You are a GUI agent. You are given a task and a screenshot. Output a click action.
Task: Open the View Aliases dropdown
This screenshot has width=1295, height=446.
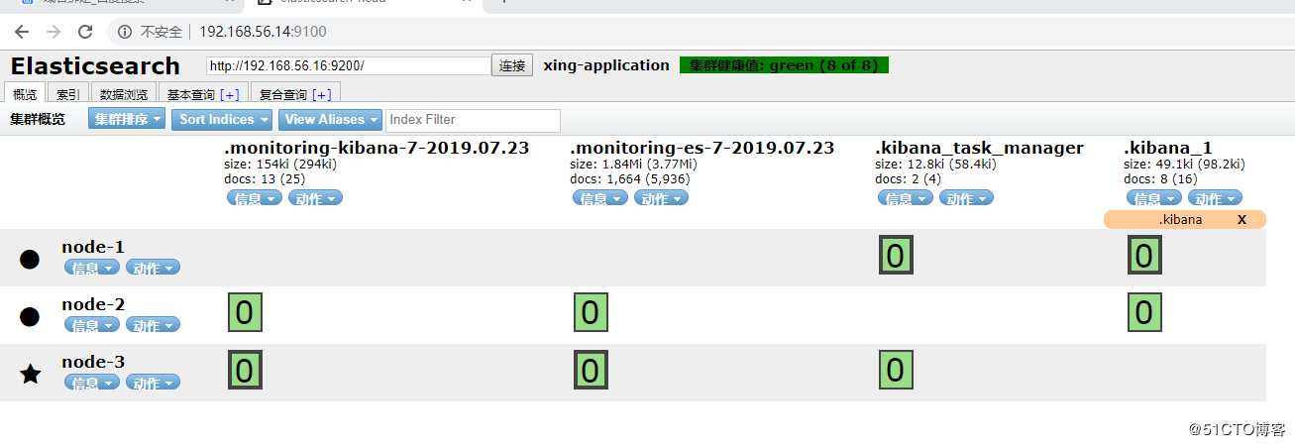[x=331, y=119]
